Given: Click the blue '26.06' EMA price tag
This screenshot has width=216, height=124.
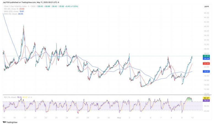Looking at the screenshot, I should [x=206, y=59].
